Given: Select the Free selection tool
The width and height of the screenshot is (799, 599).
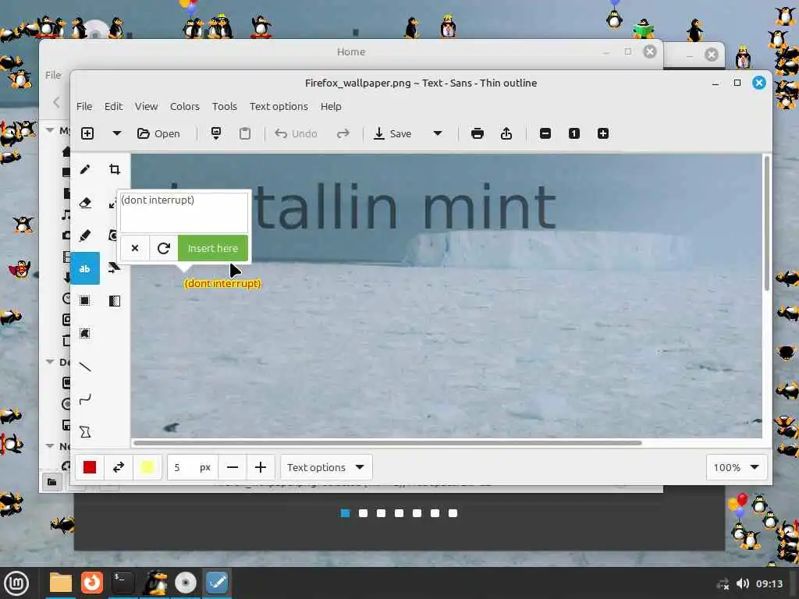Looking at the screenshot, I should (85, 334).
